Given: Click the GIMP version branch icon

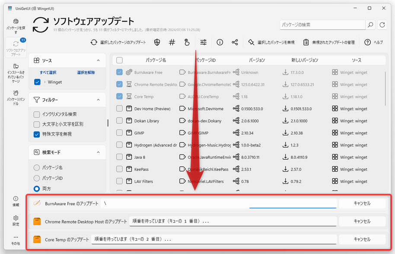Looking at the screenshot, I should tap(236, 132).
